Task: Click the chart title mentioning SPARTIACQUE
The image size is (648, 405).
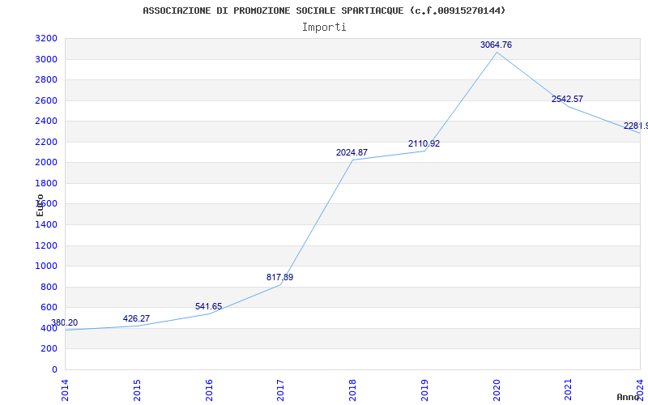Action: [324, 11]
